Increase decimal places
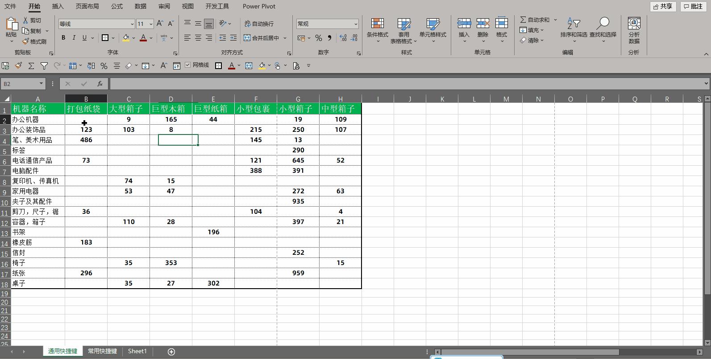711x359 pixels. (x=343, y=38)
